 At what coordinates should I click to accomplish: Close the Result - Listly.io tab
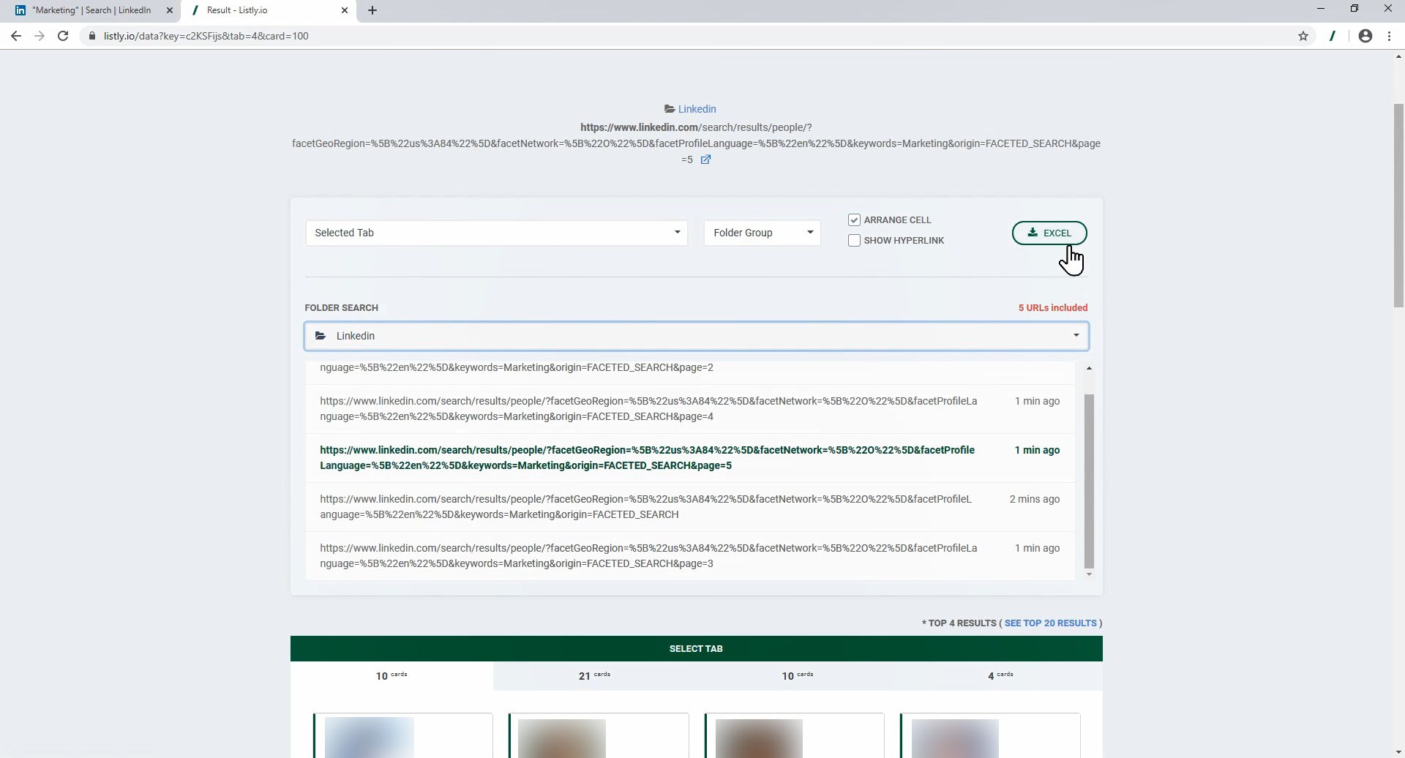click(x=345, y=10)
